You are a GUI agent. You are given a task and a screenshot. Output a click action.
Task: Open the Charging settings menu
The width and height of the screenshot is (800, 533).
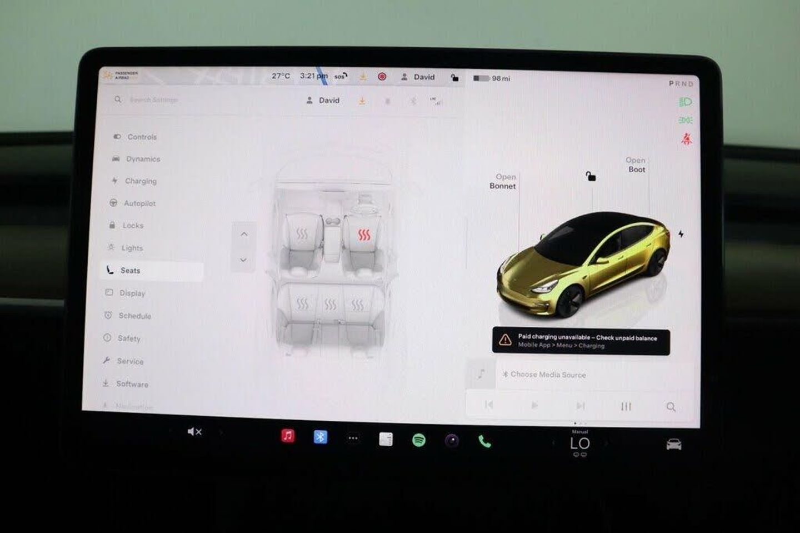134,181
